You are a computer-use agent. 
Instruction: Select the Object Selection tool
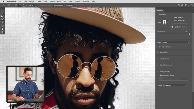tap(2, 22)
